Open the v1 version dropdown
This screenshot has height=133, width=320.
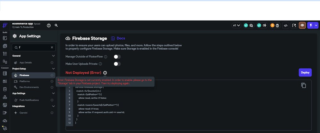tap(236, 26)
